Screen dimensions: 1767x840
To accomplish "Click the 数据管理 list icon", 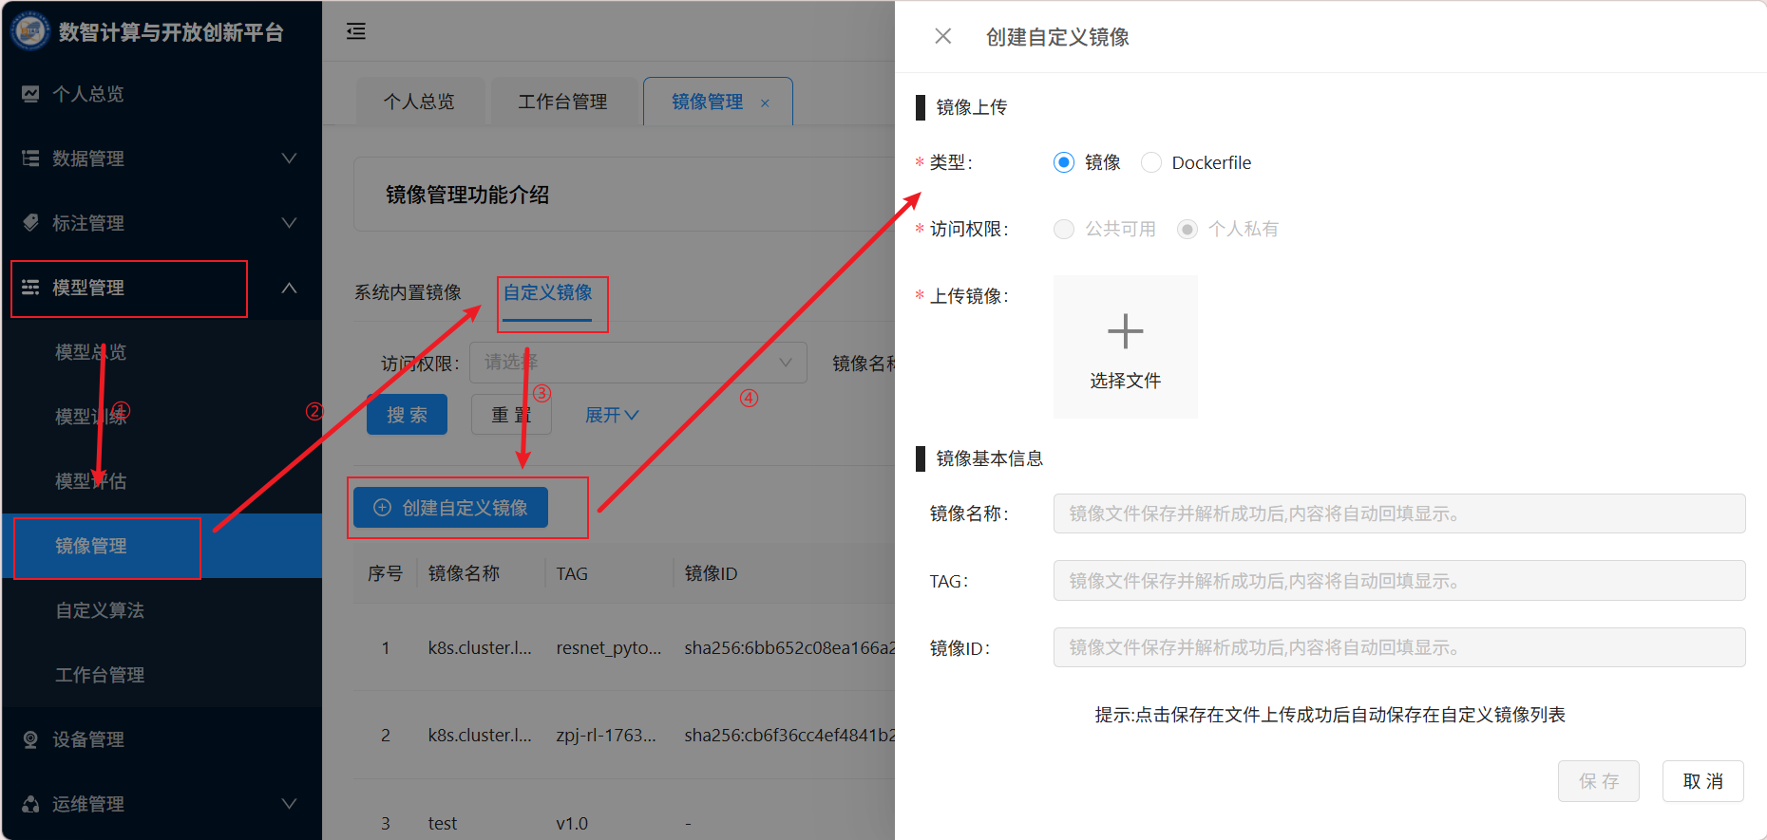I will 30,159.
